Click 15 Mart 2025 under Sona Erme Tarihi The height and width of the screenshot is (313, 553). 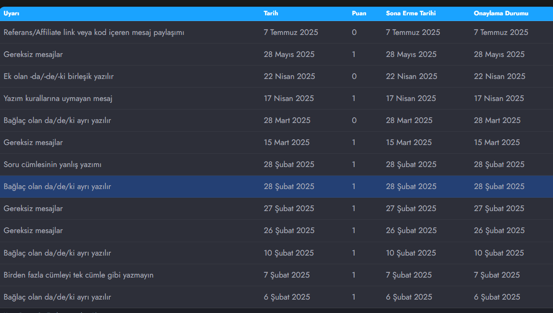tap(409, 143)
